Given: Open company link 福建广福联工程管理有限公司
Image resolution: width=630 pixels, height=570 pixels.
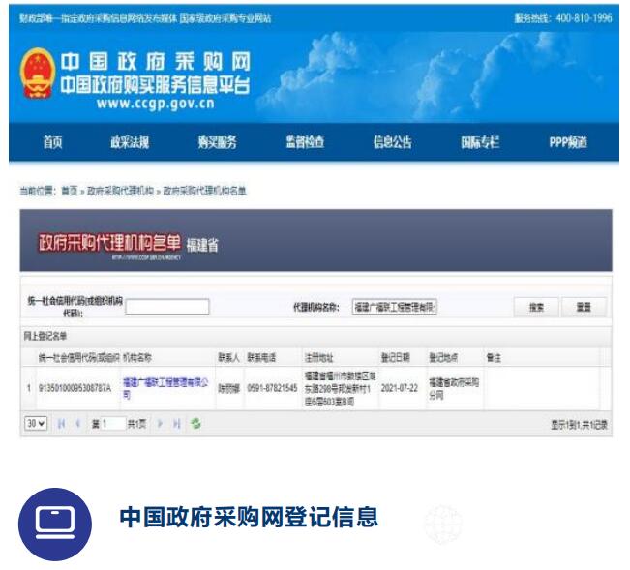Looking at the screenshot, I should point(165,388).
